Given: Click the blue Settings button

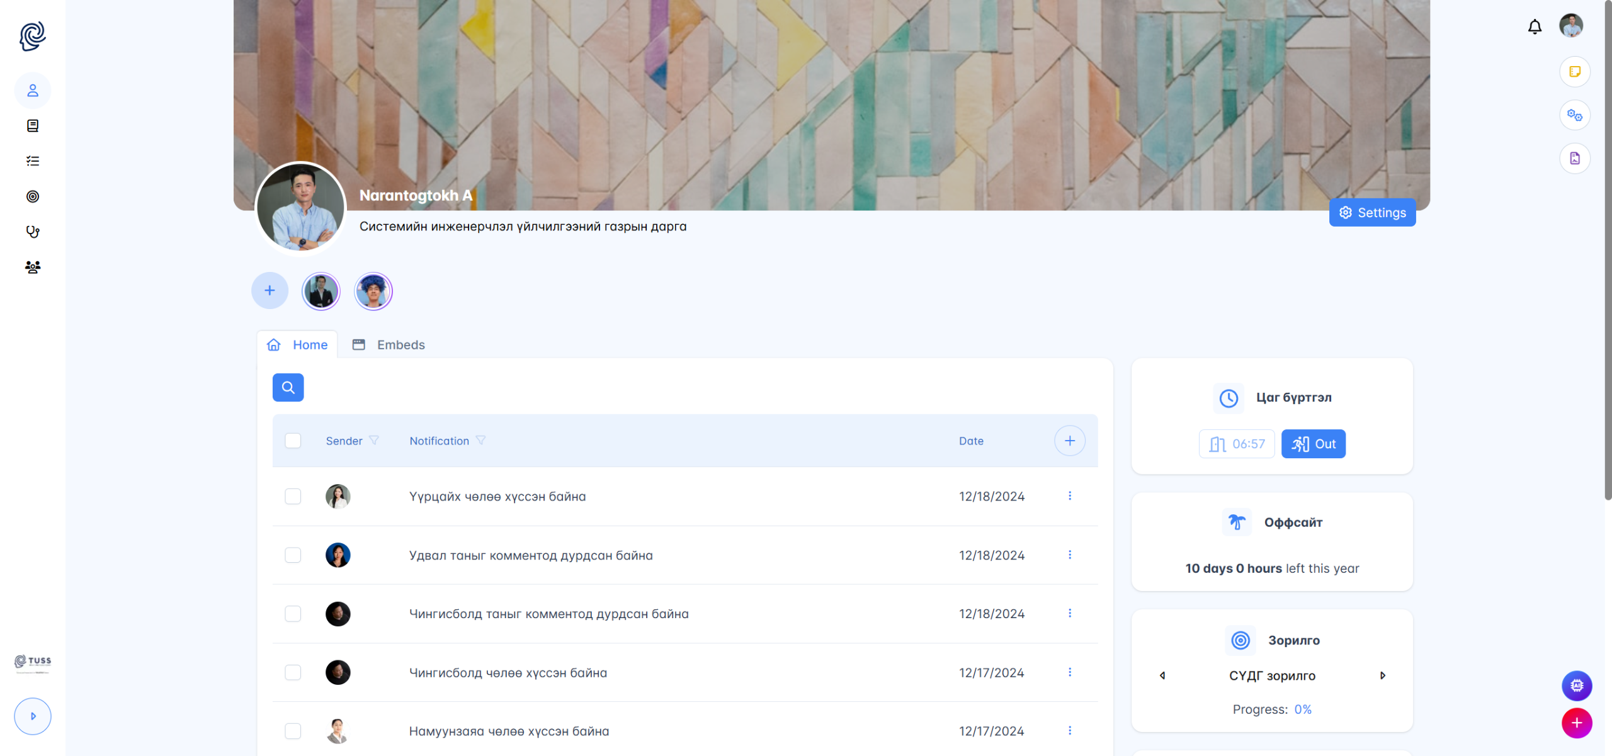Looking at the screenshot, I should click(1372, 213).
